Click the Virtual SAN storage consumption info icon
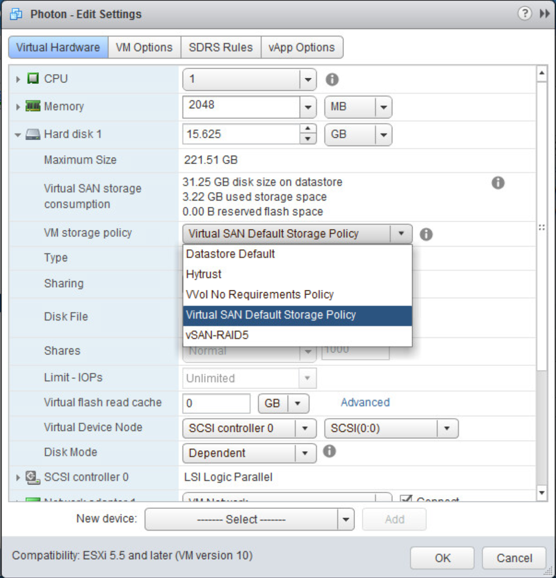 498,183
